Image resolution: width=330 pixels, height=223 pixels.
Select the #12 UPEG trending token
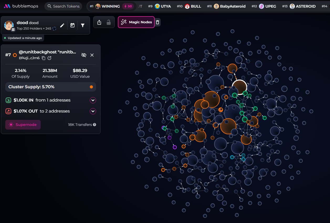point(264,6)
